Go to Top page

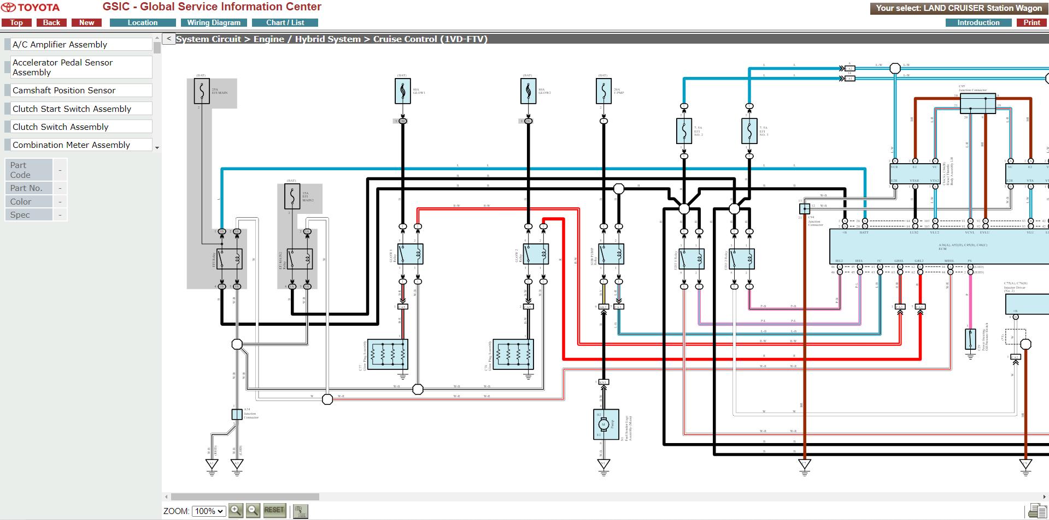point(16,23)
